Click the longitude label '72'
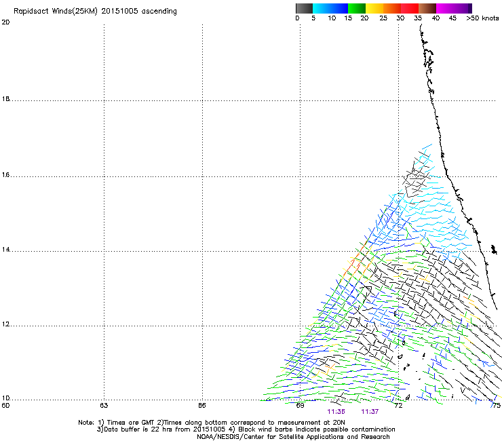 398,406
